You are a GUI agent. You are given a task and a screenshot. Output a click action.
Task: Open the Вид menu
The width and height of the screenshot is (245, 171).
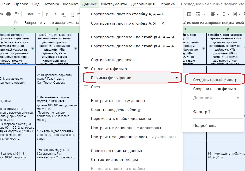coord(36,4)
